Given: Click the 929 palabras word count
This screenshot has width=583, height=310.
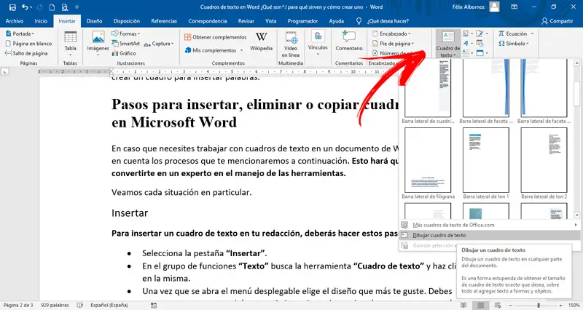Looking at the screenshot, I should [x=55, y=305].
